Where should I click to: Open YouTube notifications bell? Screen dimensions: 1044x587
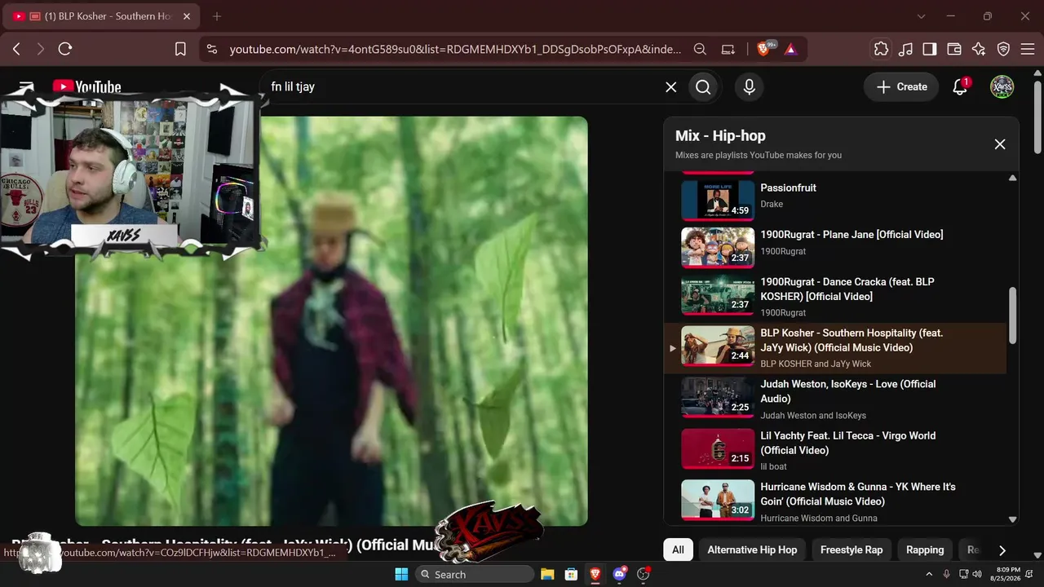tap(960, 86)
